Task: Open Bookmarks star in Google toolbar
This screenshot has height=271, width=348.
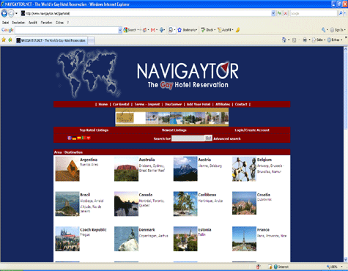Action: [179, 30]
